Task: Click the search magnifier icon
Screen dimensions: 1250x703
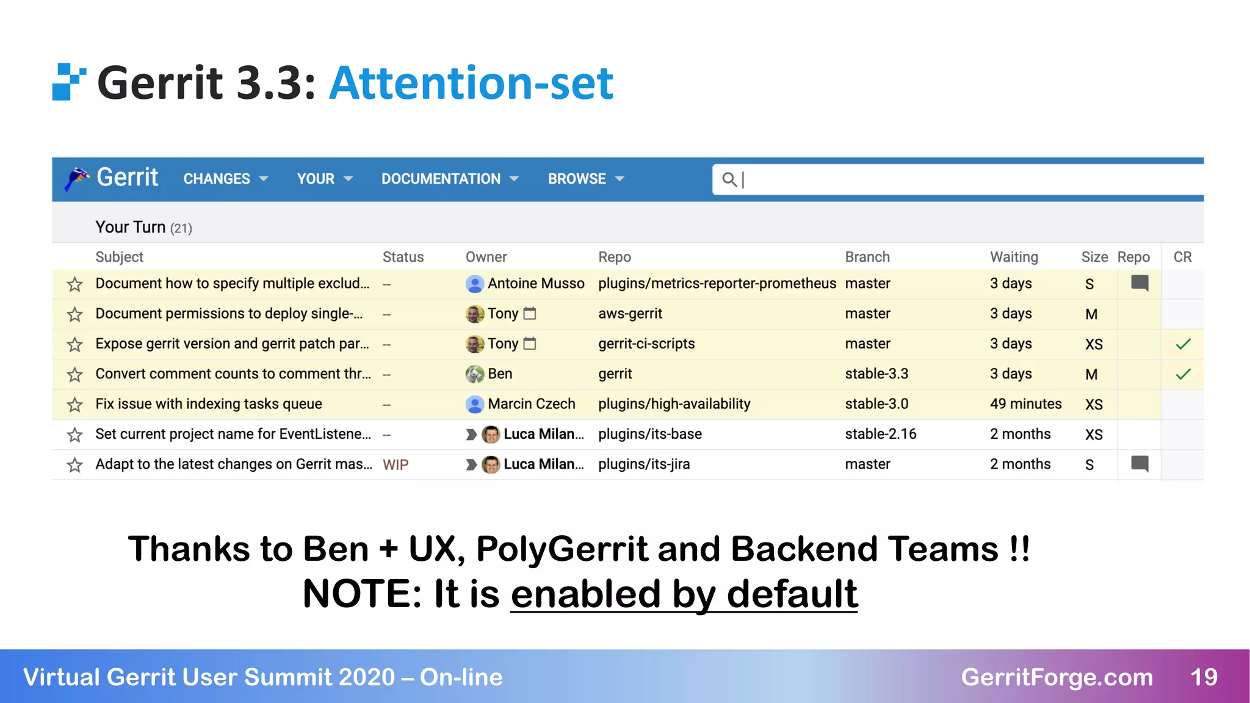Action: (x=729, y=179)
